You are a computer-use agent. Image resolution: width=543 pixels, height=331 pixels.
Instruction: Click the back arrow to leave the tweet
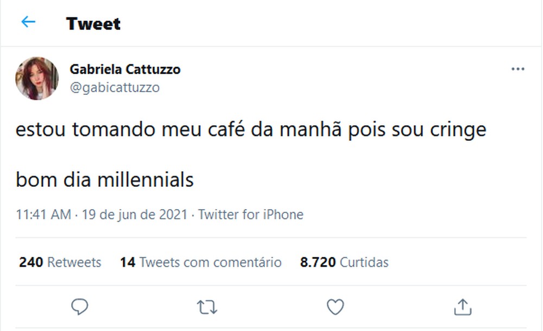coord(28,22)
